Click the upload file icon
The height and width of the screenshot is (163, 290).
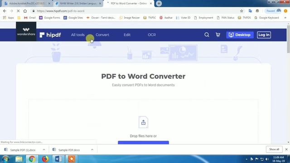click(143, 122)
